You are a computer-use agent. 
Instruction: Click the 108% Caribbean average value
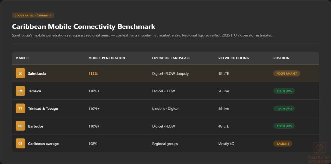[93, 144]
